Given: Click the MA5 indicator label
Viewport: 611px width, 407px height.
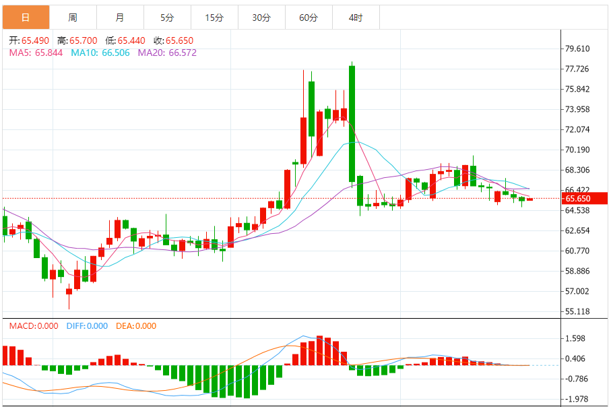Looking at the screenshot, I should tap(36, 53).
